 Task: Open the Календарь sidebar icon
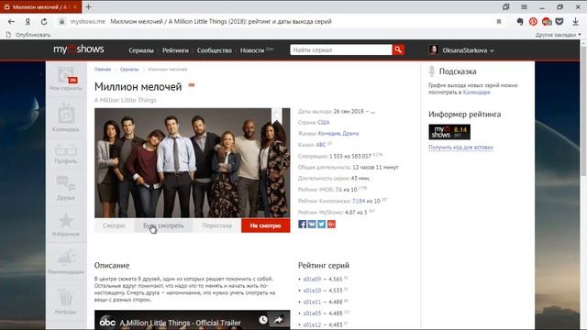(66, 117)
